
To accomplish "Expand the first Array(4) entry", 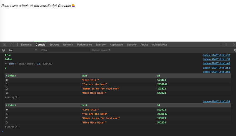I will [6, 97].
